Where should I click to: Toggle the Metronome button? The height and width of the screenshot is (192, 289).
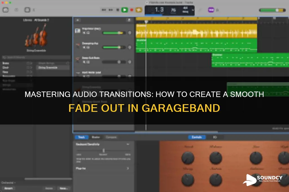tap(218, 10)
